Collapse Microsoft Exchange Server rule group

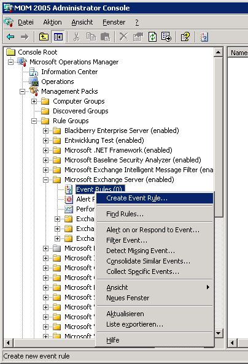[45, 180]
